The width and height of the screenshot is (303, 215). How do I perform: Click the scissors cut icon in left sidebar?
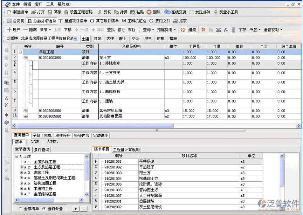click(6, 98)
